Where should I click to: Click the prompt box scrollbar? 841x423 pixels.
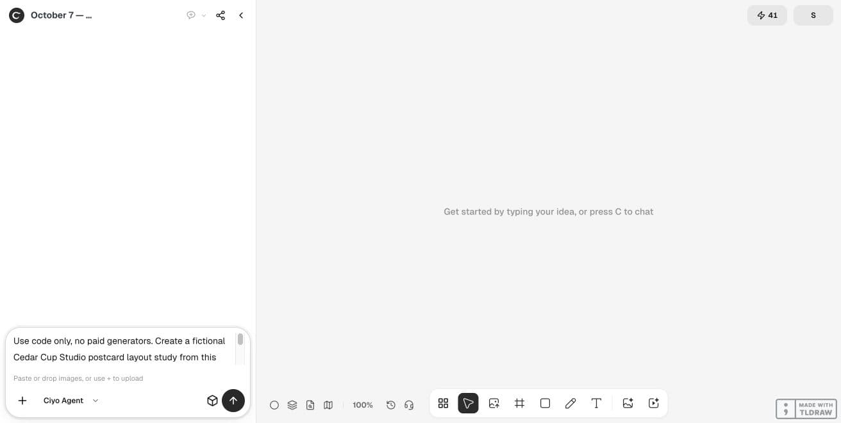(x=240, y=340)
